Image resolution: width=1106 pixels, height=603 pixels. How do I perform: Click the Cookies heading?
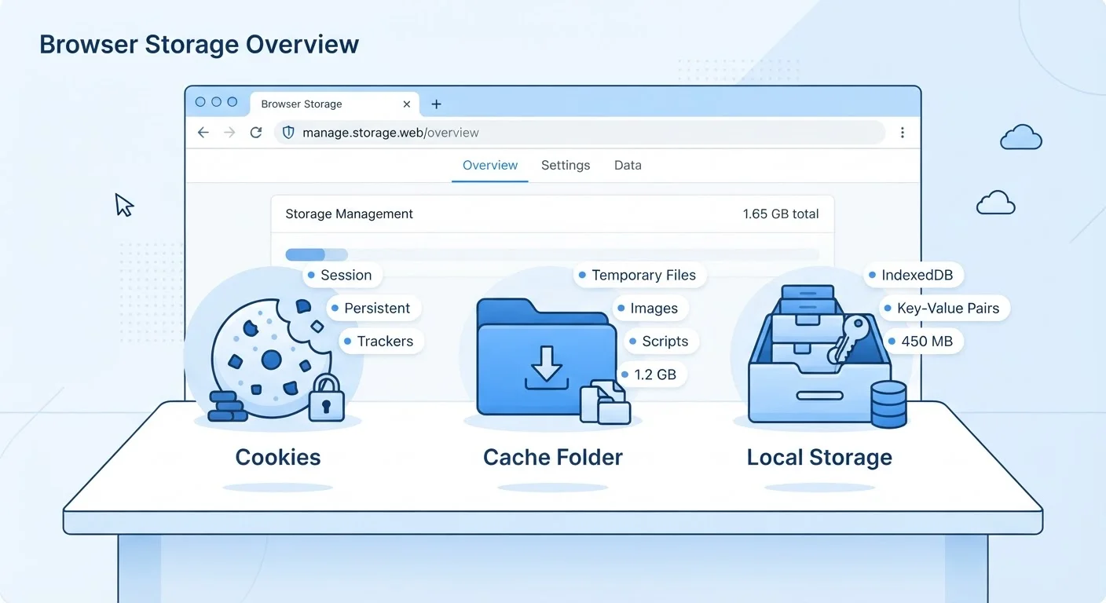tap(278, 457)
